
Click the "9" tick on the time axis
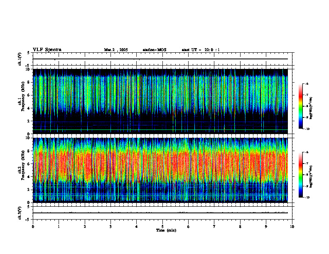pyautogui.click(x=266, y=227)
